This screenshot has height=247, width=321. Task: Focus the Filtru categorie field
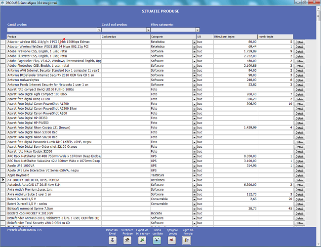click(x=173, y=30)
